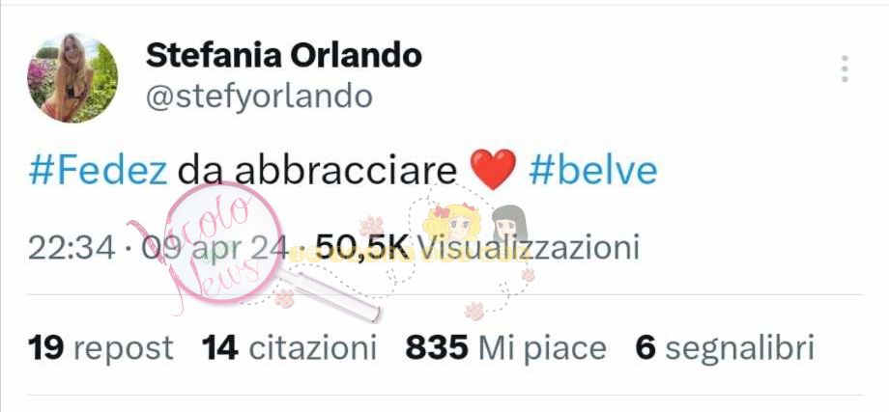Show the 14 citazioni list
889x412 pixels.
289,347
